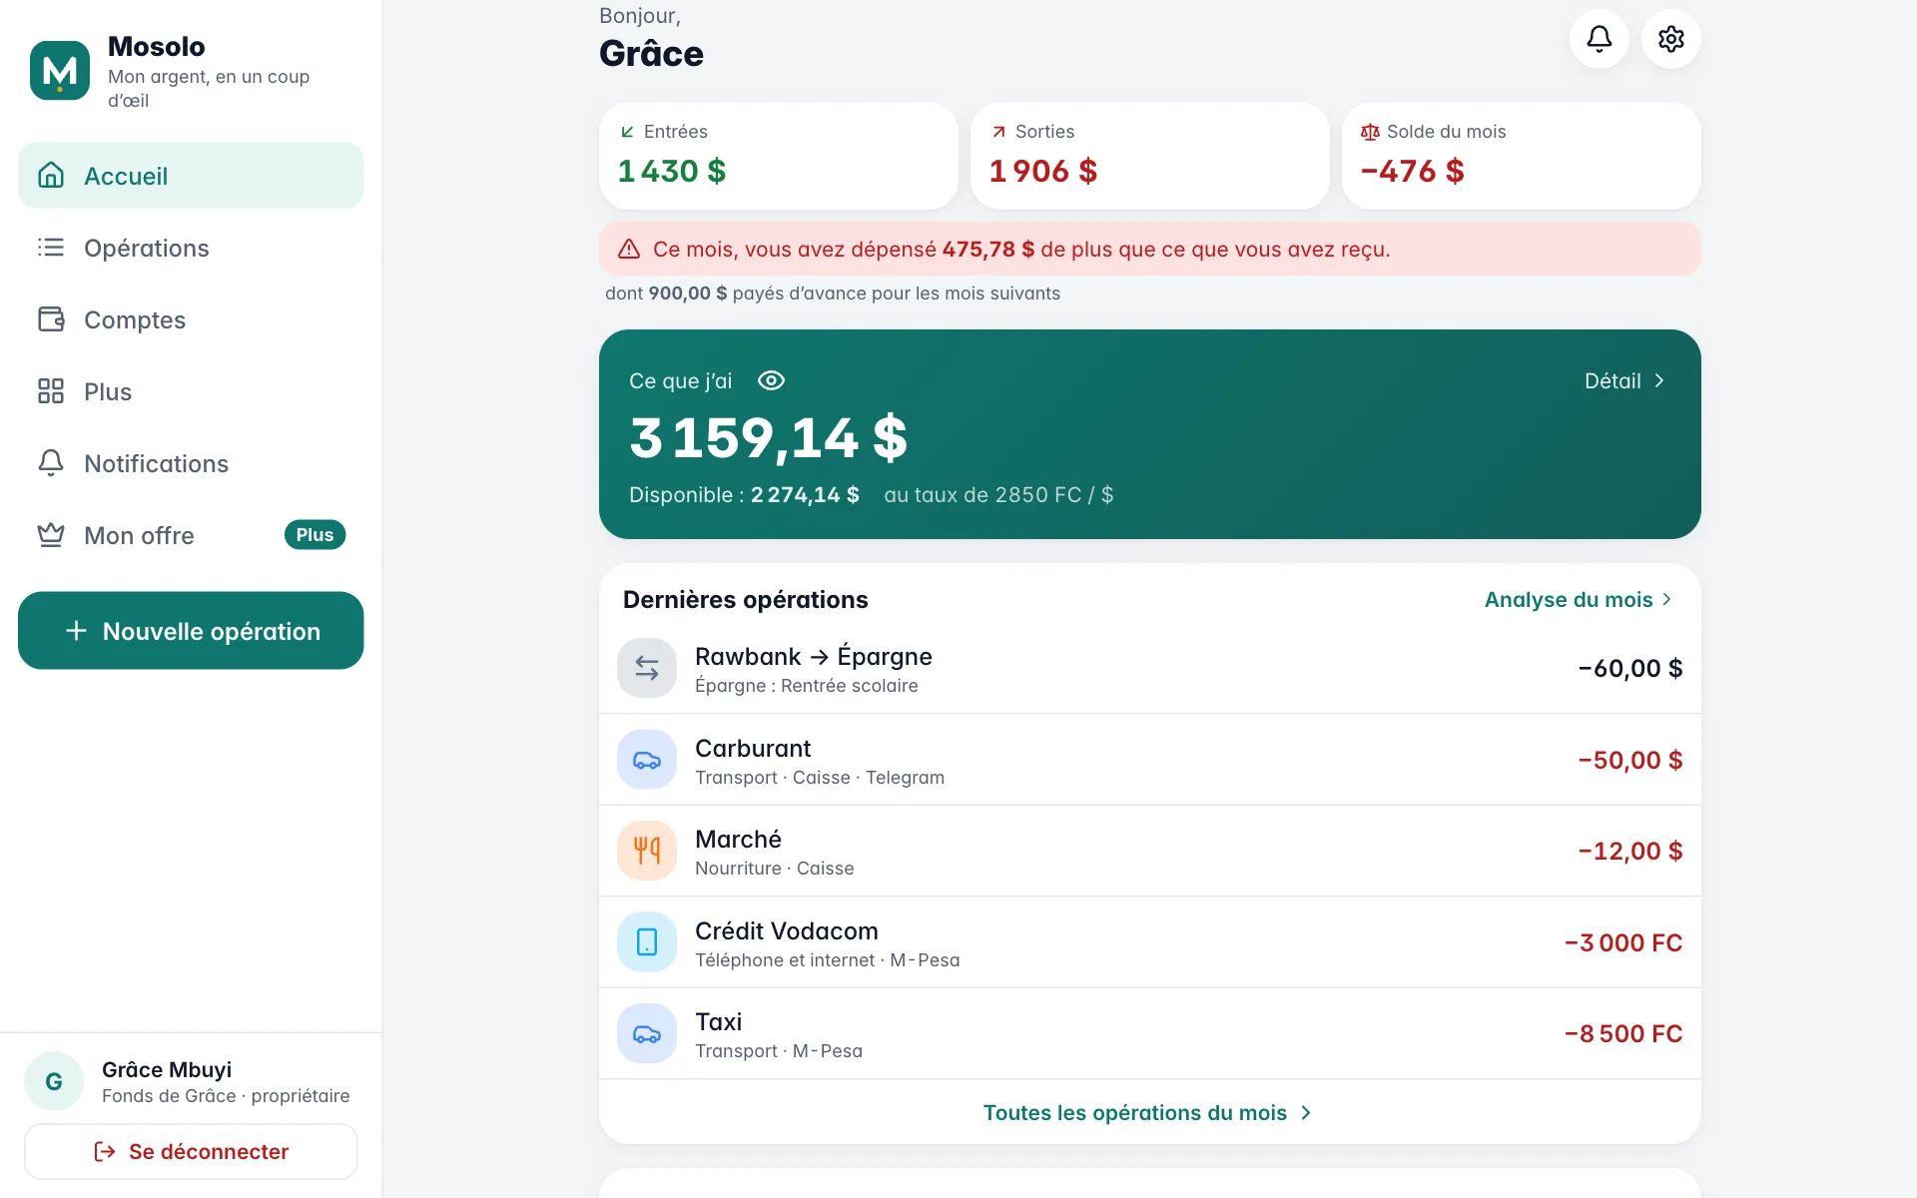1917x1198 pixels.
Task: Click Se déconnecter button
Action: pyautogui.click(x=191, y=1151)
